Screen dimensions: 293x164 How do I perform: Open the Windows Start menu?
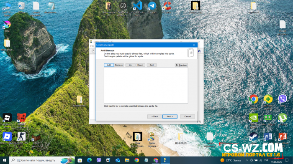coord(5,160)
